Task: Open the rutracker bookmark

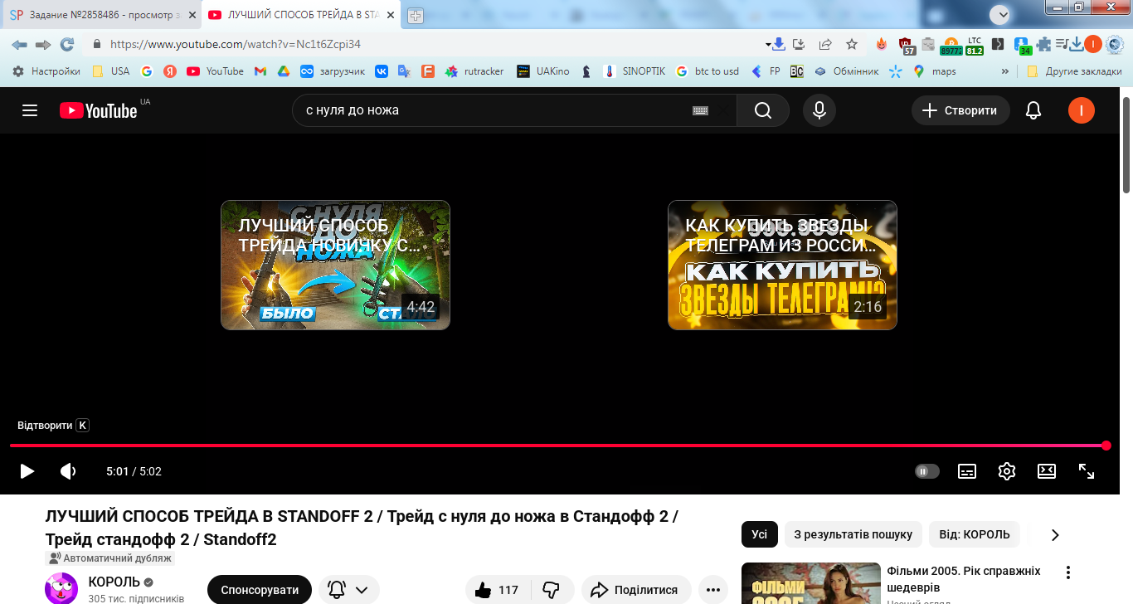Action: [474, 71]
